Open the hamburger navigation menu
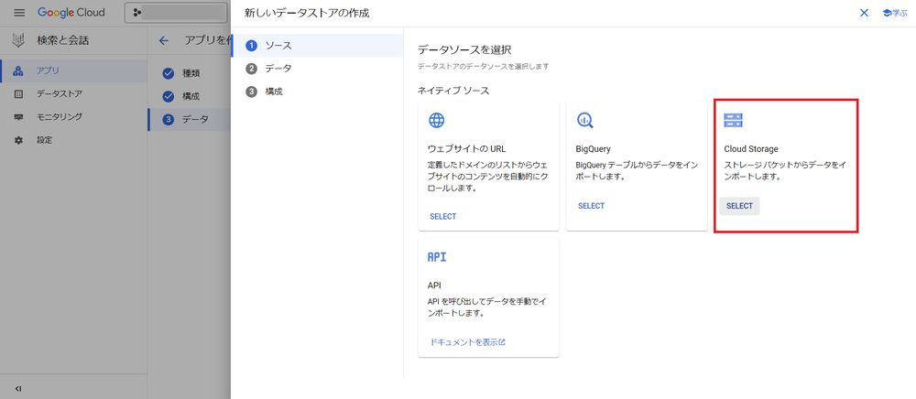The width and height of the screenshot is (916, 399). click(x=19, y=12)
